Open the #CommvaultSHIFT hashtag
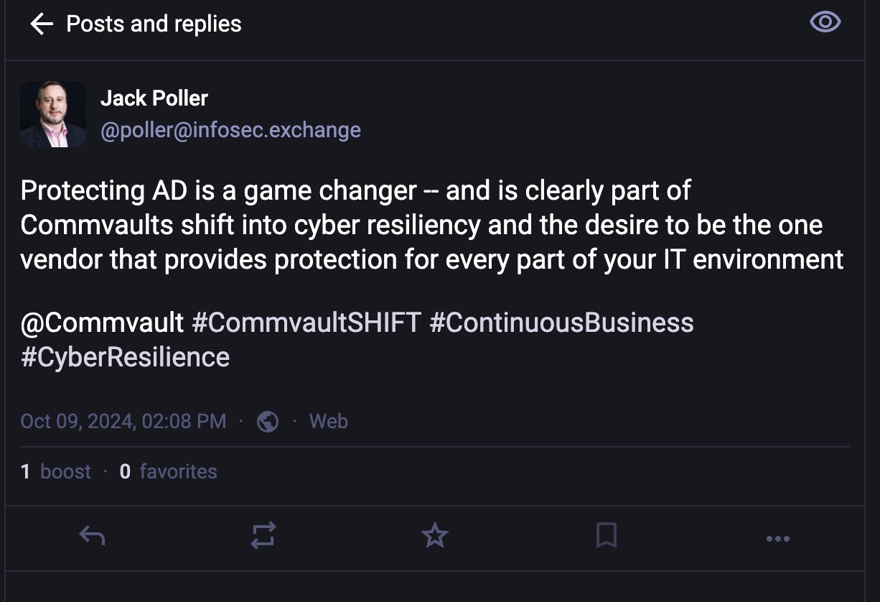The image size is (880, 602). 306,323
